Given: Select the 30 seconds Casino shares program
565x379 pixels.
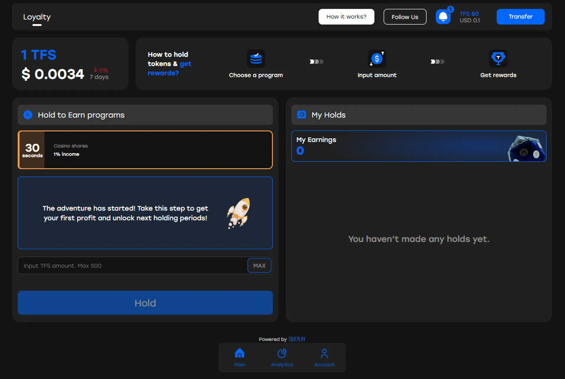Looking at the screenshot, I should pos(145,150).
